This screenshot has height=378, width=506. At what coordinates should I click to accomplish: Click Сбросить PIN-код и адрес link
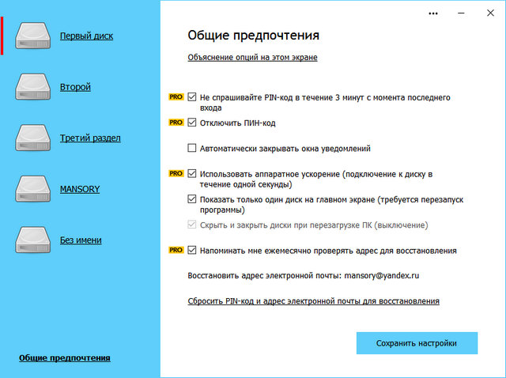pyautogui.click(x=313, y=301)
